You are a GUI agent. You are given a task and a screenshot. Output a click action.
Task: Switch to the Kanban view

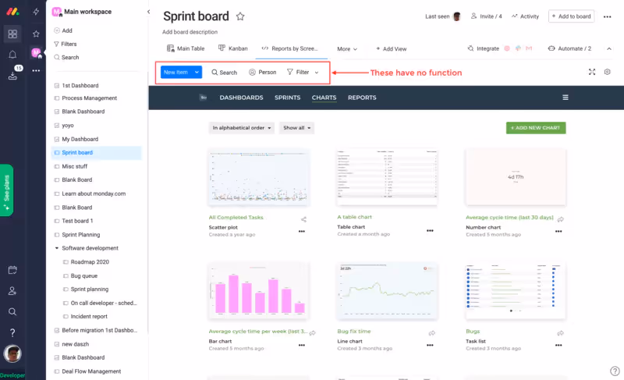232,48
